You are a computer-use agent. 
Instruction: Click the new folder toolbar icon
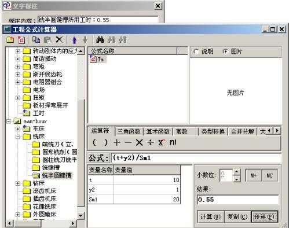[10, 40]
